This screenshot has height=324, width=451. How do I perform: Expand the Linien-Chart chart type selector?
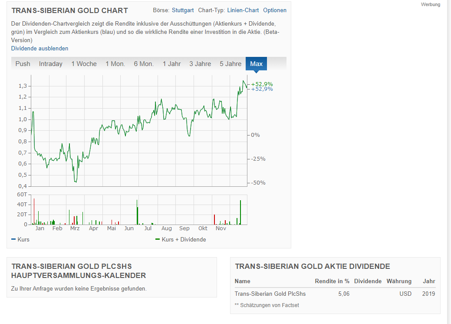coord(243,10)
